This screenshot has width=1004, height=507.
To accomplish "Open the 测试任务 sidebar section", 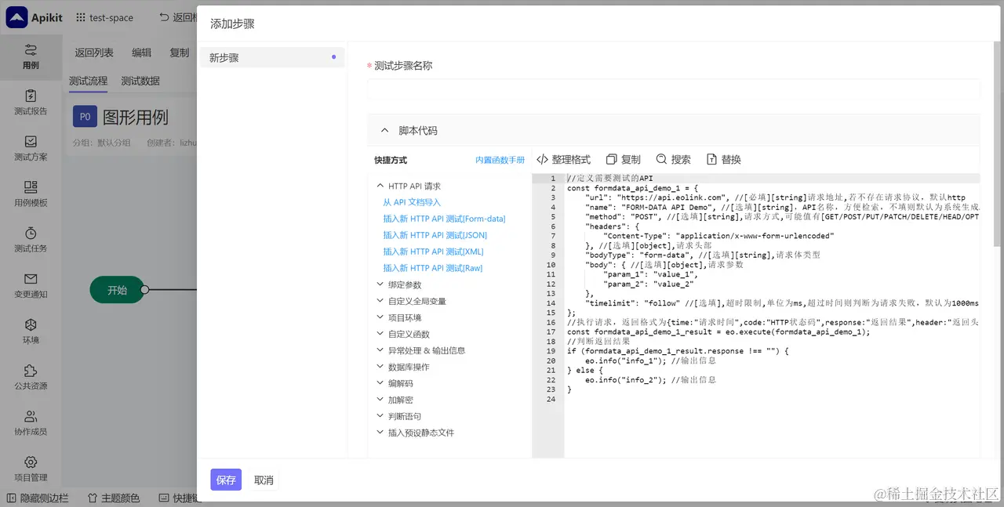I will 31,241.
